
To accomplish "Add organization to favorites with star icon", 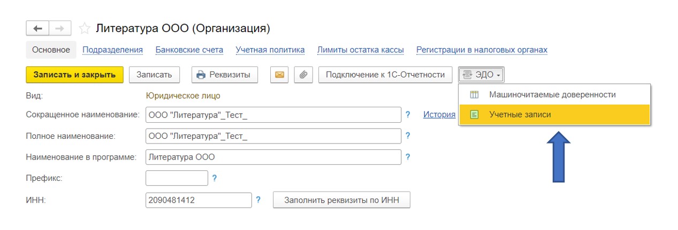I will click(84, 28).
